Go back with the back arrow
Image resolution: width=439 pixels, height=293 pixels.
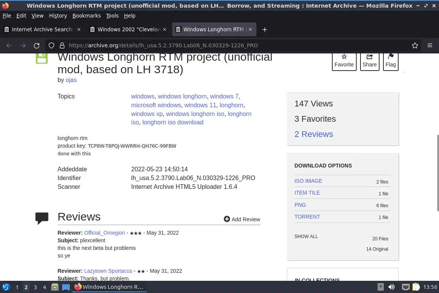pyautogui.click(x=9, y=45)
